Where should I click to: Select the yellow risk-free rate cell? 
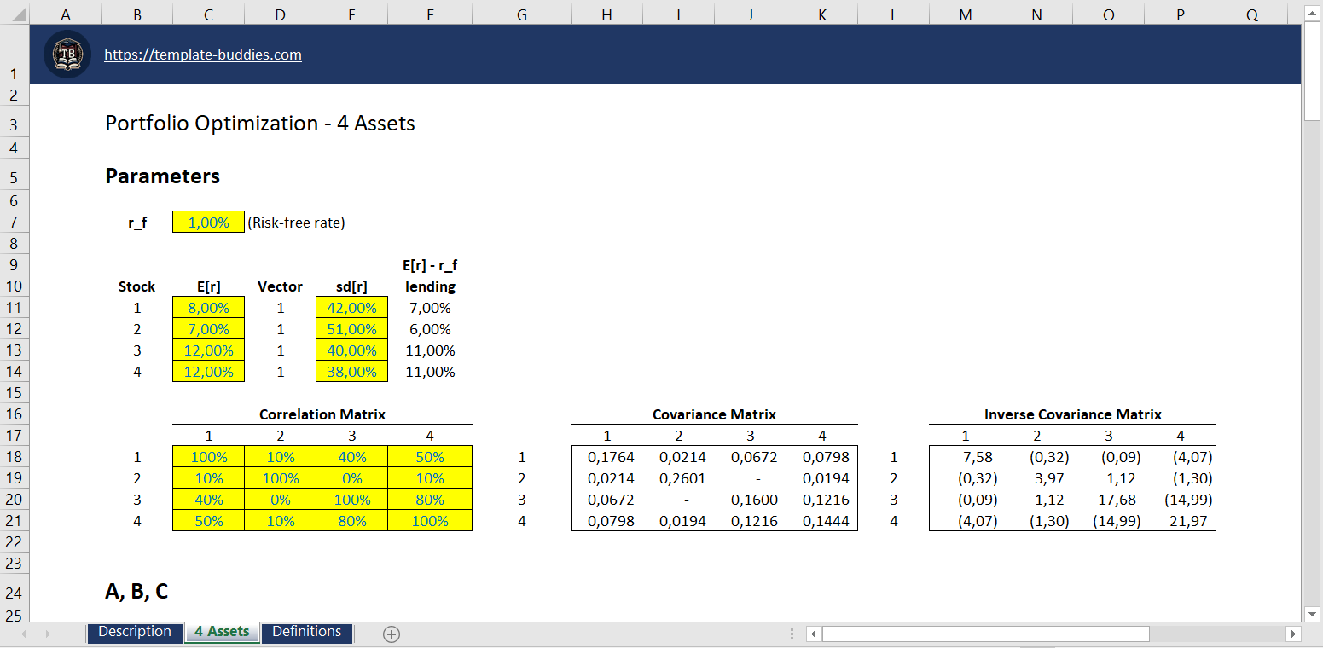[207, 222]
